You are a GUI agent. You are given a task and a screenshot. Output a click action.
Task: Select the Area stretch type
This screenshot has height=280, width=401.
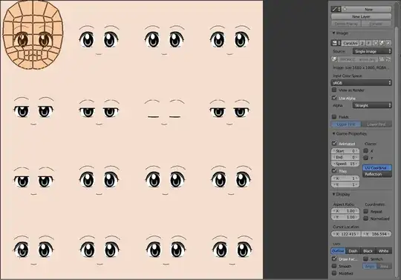tap(384, 266)
